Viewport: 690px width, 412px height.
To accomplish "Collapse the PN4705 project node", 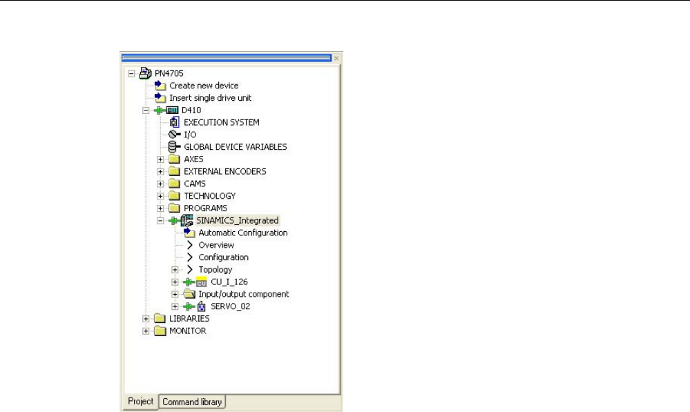I will coord(131,73).
